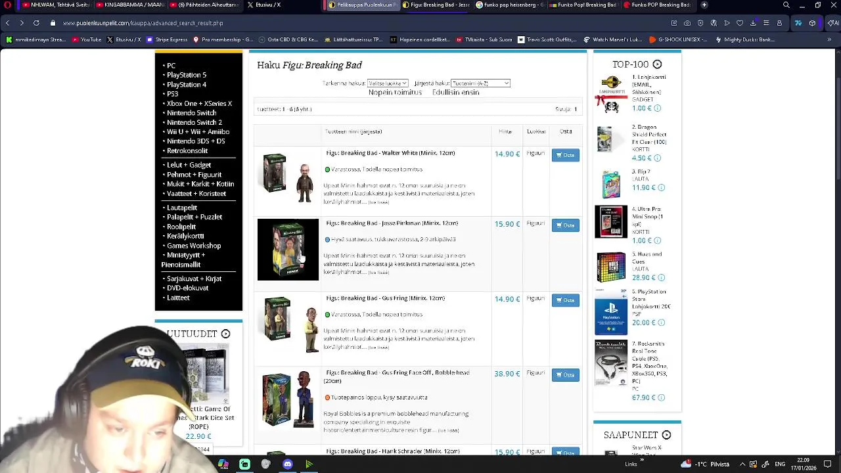This screenshot has width=841, height=473.
Task: Open Keräilykortti category in sidebar
Action: coord(185,236)
